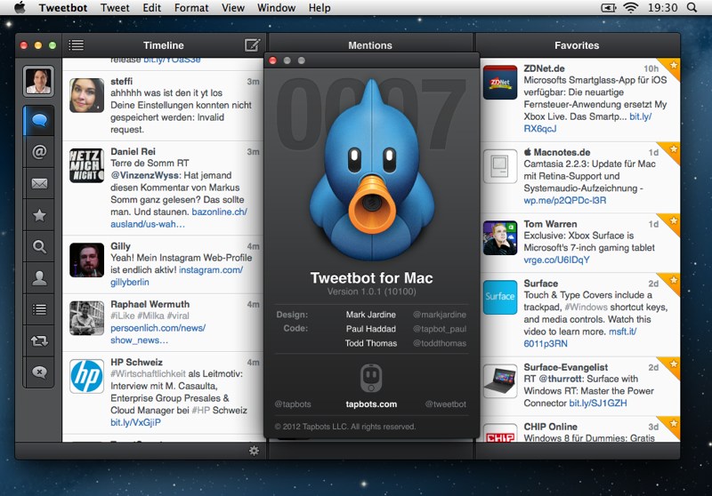Click steffi's avatar in the timeline
The width and height of the screenshot is (712, 496).
[86, 95]
